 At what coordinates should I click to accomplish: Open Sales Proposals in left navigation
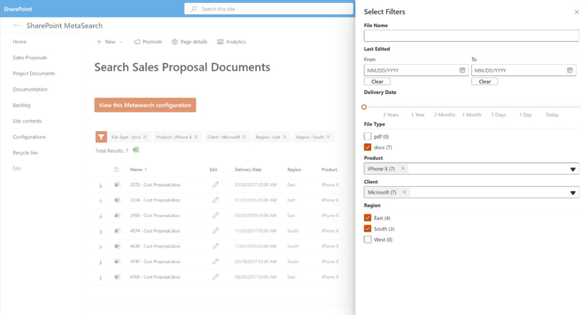tap(30, 57)
